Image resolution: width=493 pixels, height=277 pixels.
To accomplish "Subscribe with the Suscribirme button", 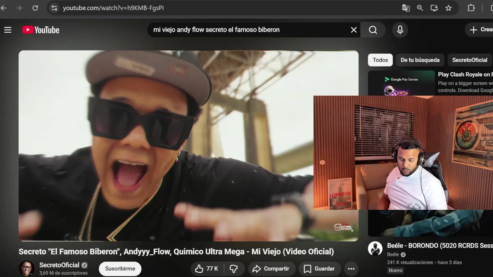I will click(x=120, y=269).
